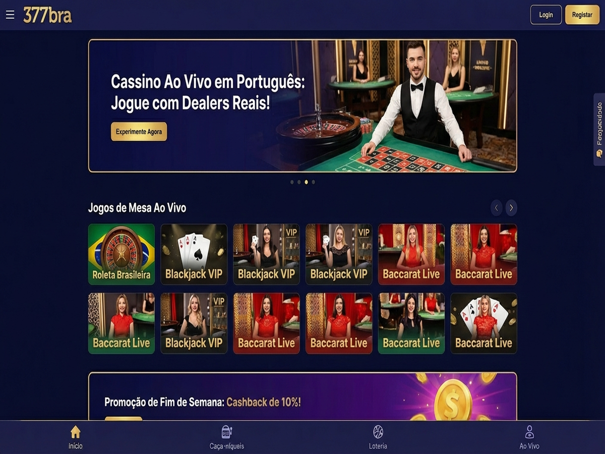This screenshot has height=454, width=605.
Task: Open Blackjack VIP with cards thumbnail
Action: tap(194, 254)
